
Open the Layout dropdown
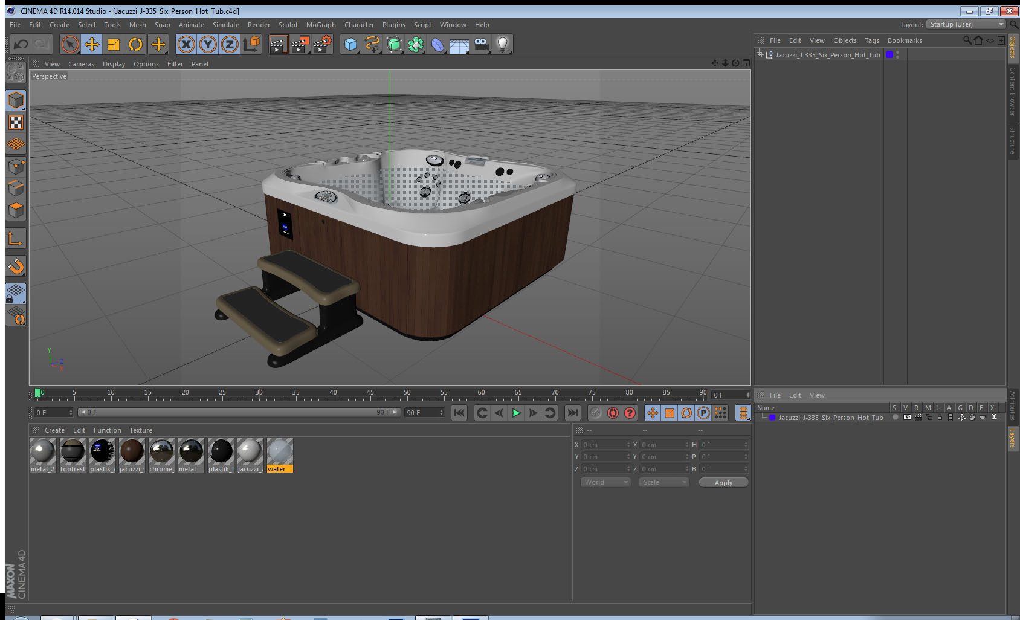(966, 24)
